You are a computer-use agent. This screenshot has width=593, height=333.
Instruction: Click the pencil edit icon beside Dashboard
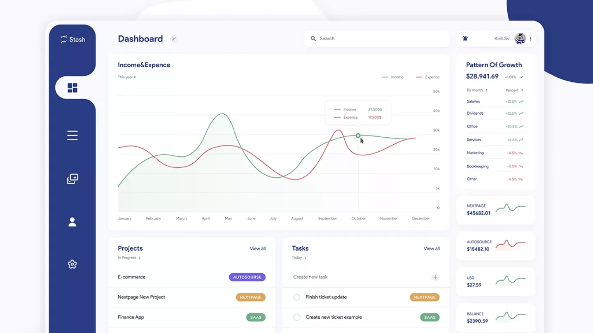pyautogui.click(x=174, y=39)
